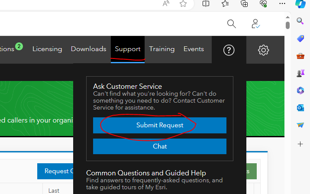
Task: Add this page to favorites star icon
Action: pyautogui.click(x=183, y=3)
